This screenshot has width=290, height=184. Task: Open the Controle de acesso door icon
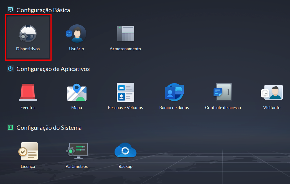[x=223, y=92]
